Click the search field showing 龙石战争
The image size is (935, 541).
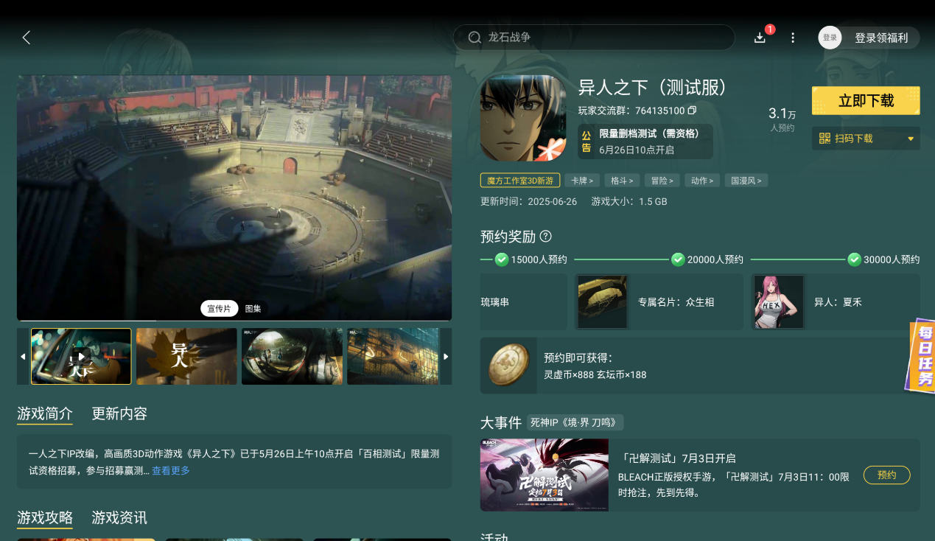[x=594, y=38]
